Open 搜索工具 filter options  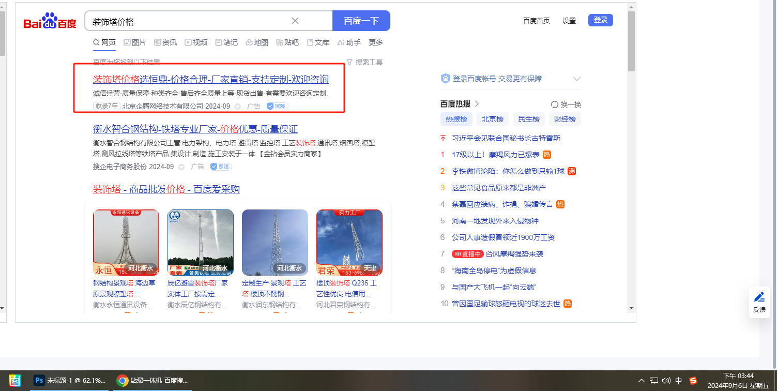point(364,62)
